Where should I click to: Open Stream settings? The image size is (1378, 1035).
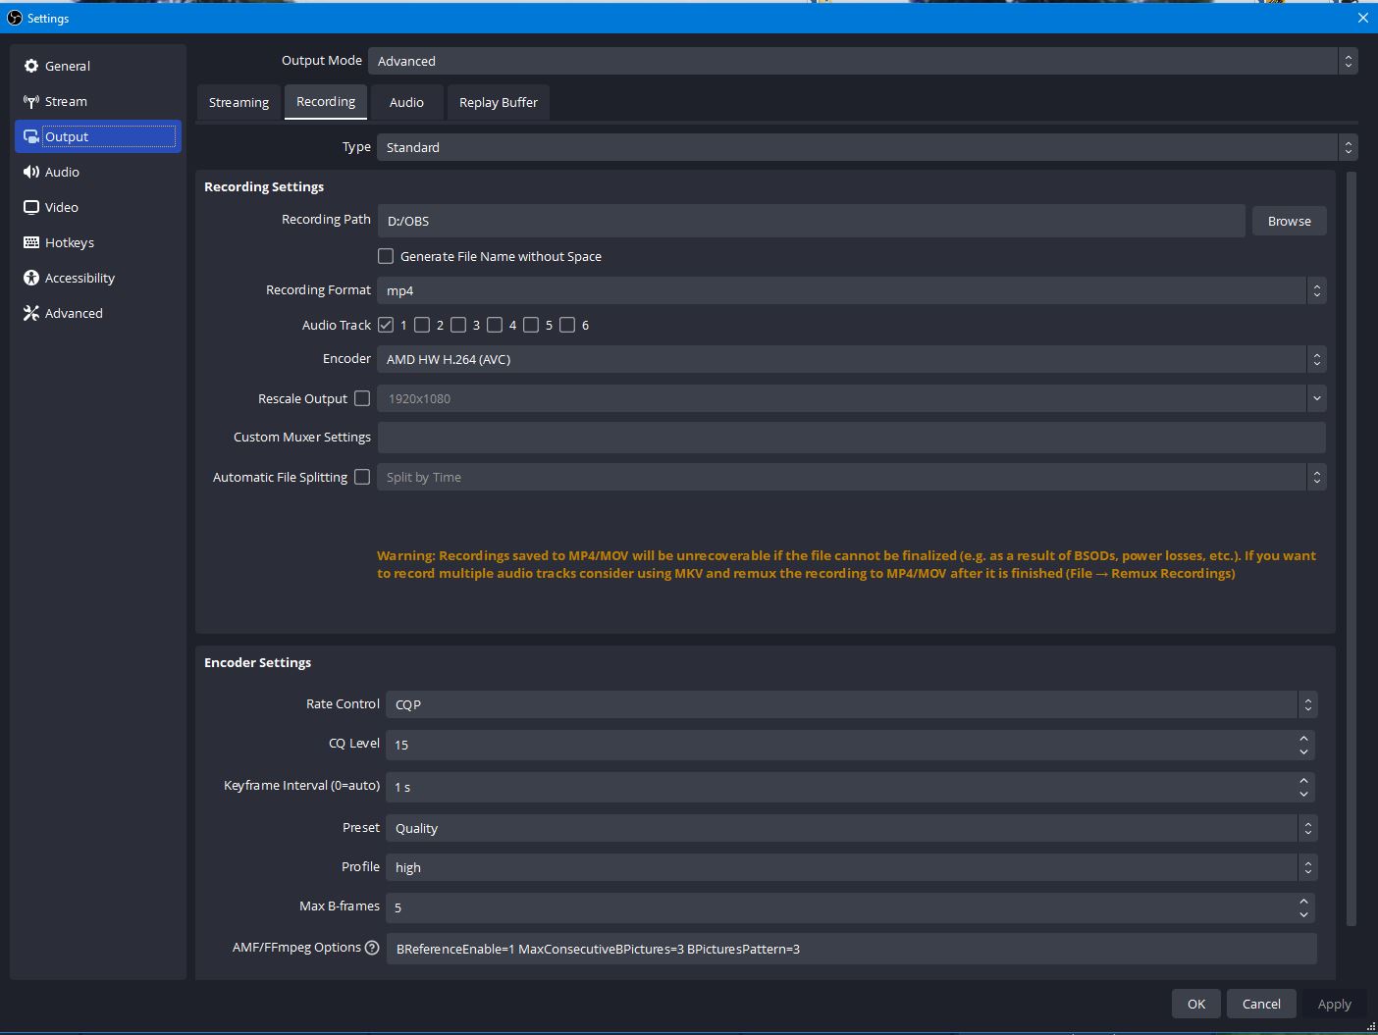point(98,101)
